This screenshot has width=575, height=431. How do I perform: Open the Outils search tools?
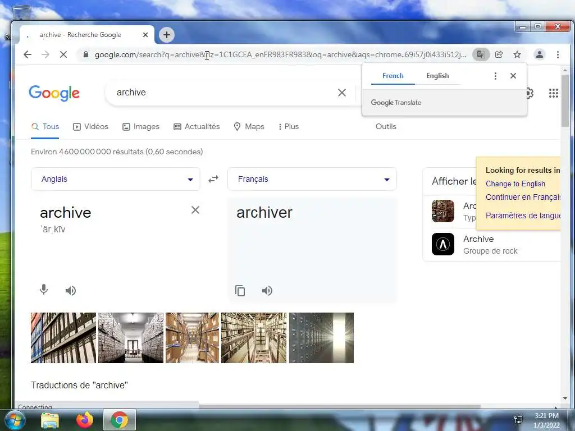(x=386, y=126)
